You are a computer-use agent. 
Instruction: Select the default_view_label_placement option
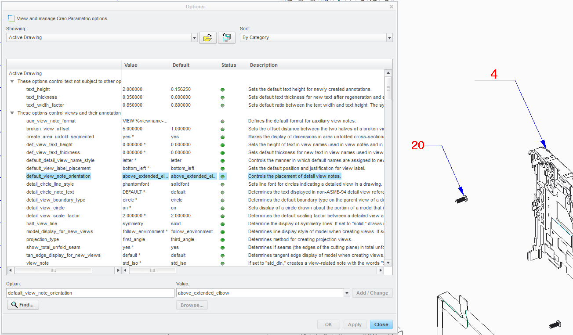58,169
